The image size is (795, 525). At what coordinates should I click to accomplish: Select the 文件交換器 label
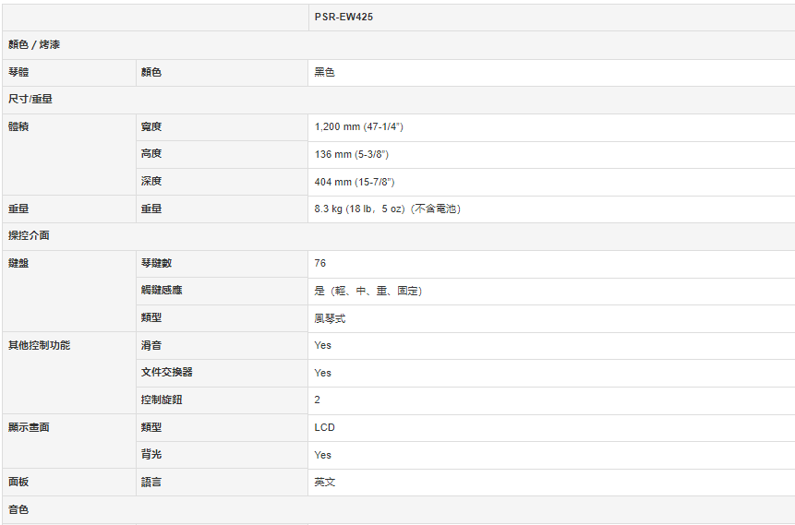tap(166, 373)
